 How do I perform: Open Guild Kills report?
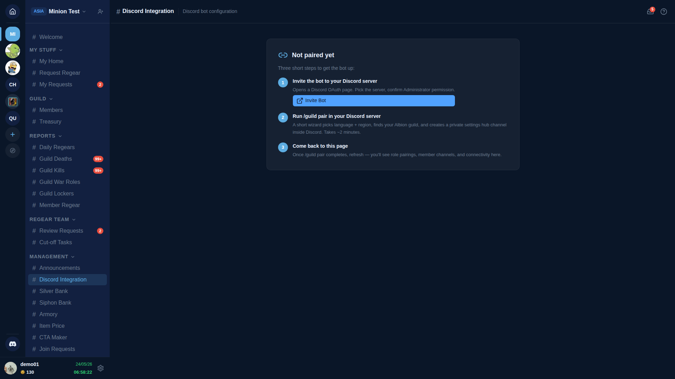click(67, 170)
